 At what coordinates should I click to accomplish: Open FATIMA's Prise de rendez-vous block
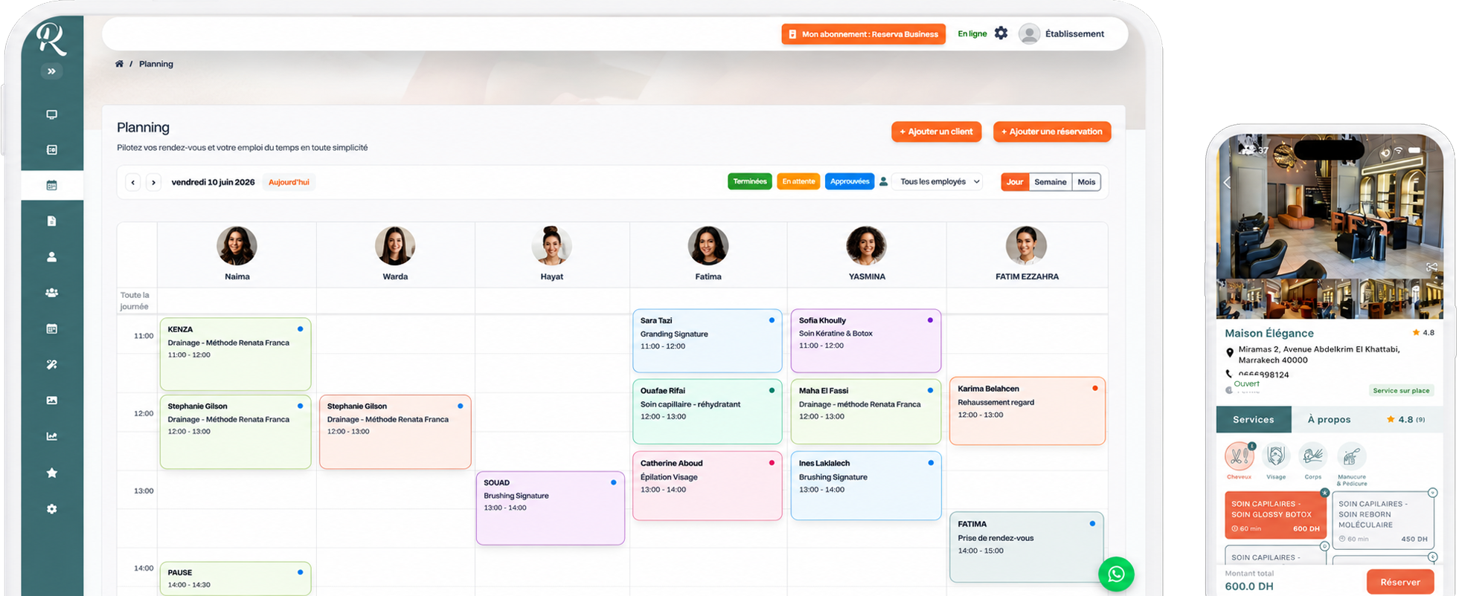pyautogui.click(x=1027, y=547)
